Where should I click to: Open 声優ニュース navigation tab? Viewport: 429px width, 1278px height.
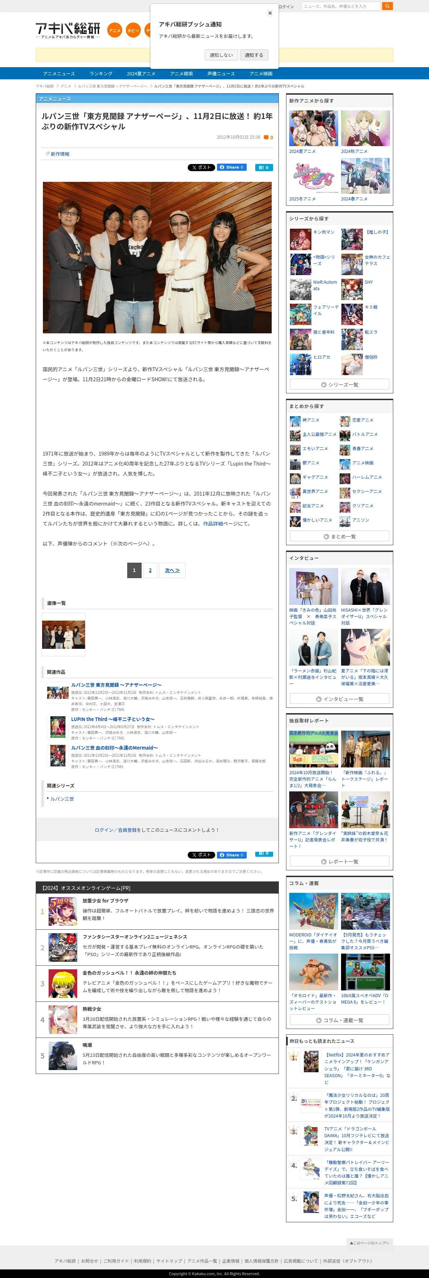(x=221, y=74)
